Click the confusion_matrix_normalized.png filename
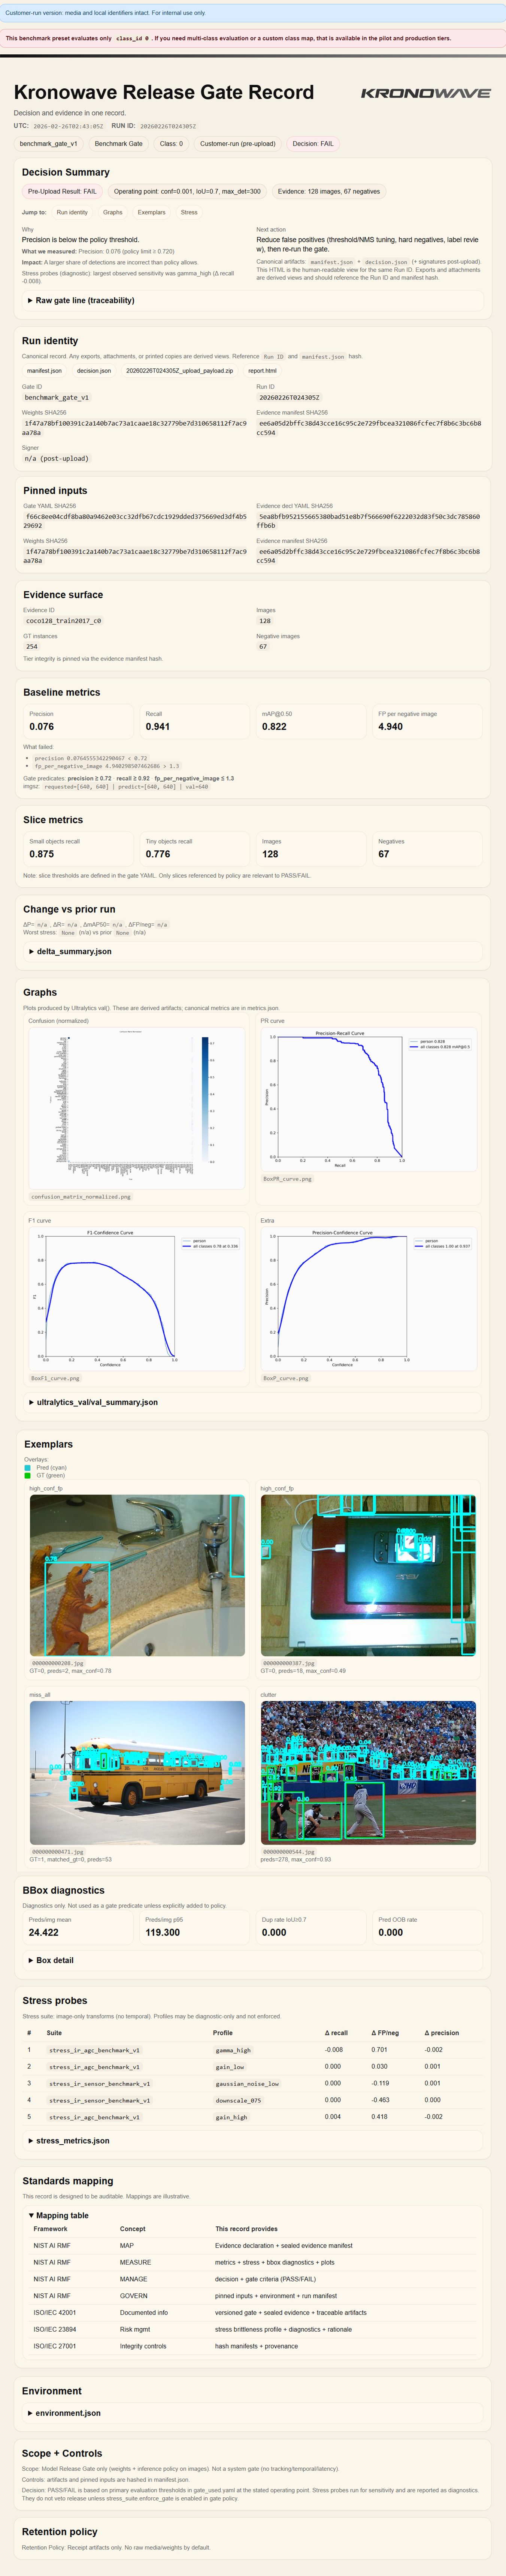The width and height of the screenshot is (506, 2576). click(x=81, y=1196)
